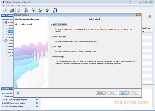Viewport: 155px width, 111px height.
Task: Click the Next > button
Action: point(123,93)
